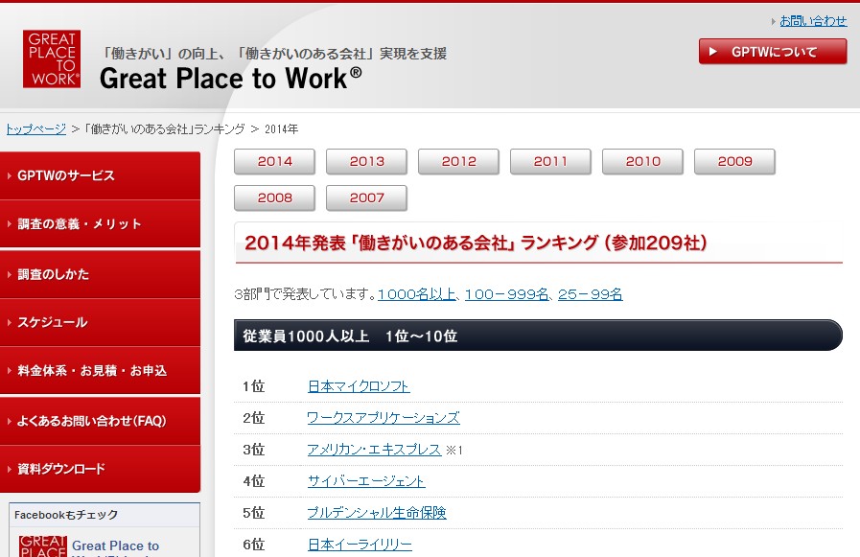The width and height of the screenshot is (860, 557).
Task: Click the 2位 rank label
Action: 254,418
